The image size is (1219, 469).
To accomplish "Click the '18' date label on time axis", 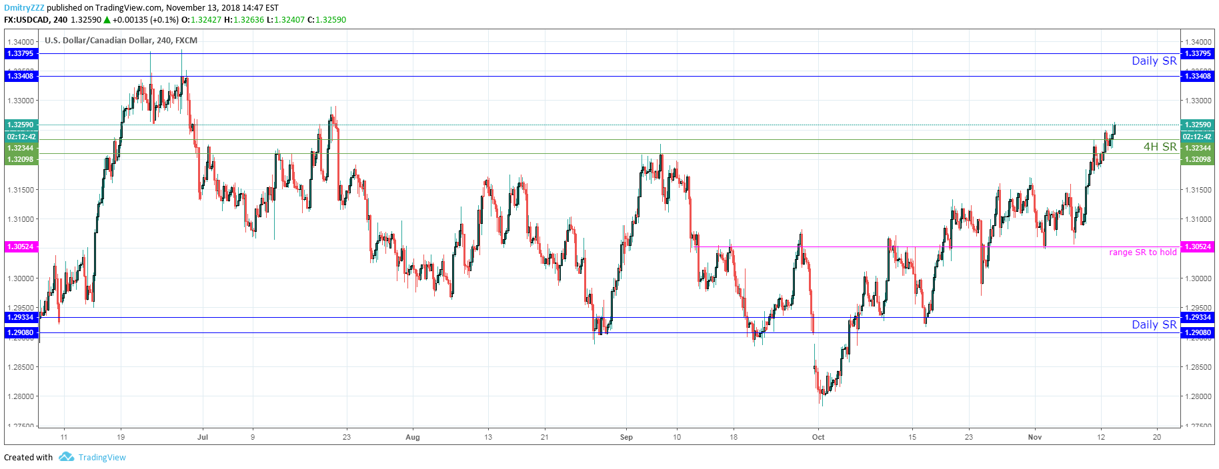I will (734, 437).
